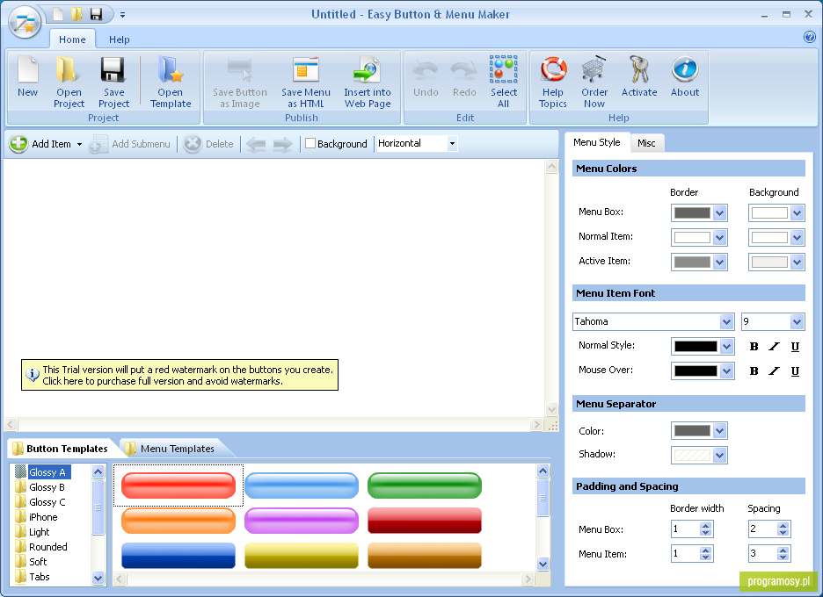Open Project via the folder icon
Viewport: 823px width, 597px height.
[x=69, y=70]
